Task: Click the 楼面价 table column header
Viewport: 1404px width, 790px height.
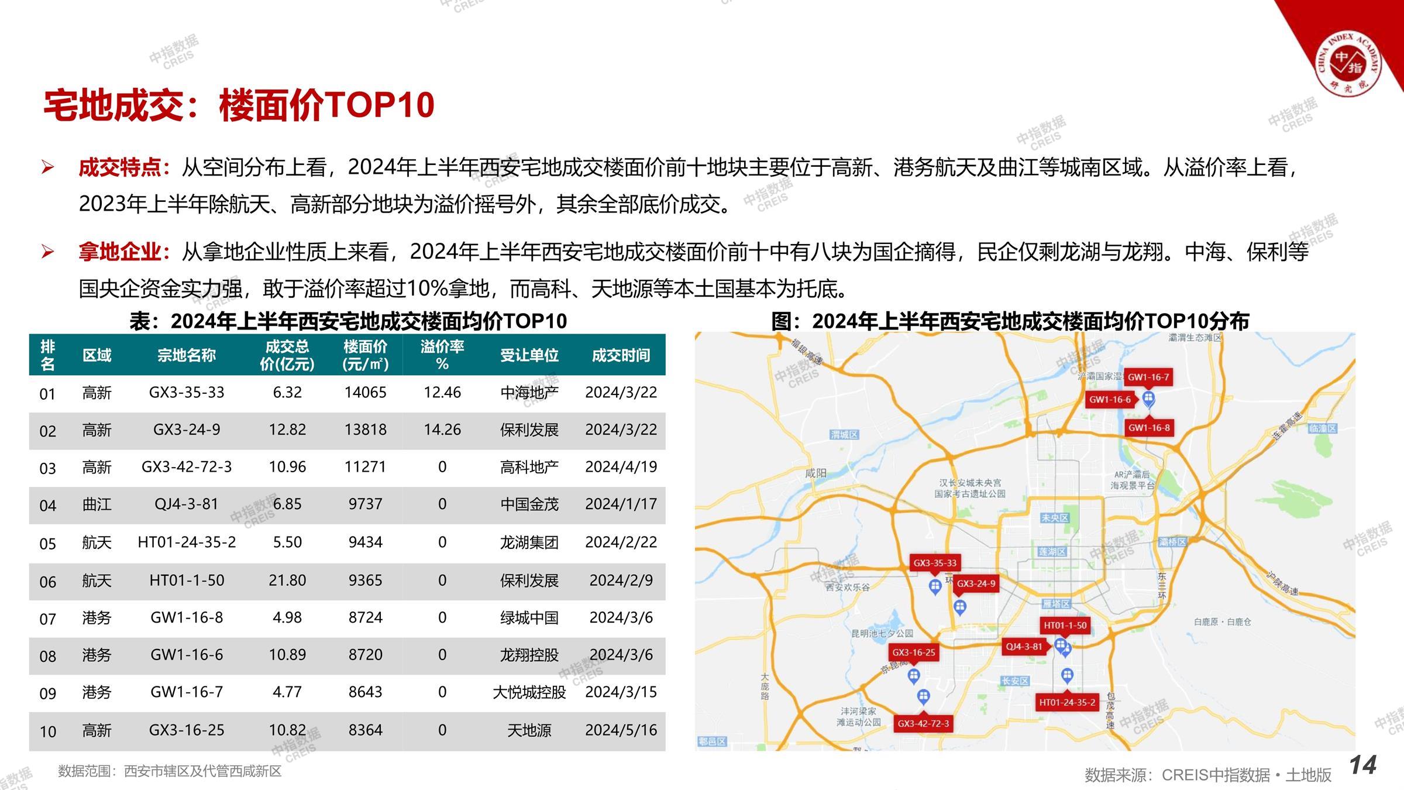Action: click(x=365, y=355)
